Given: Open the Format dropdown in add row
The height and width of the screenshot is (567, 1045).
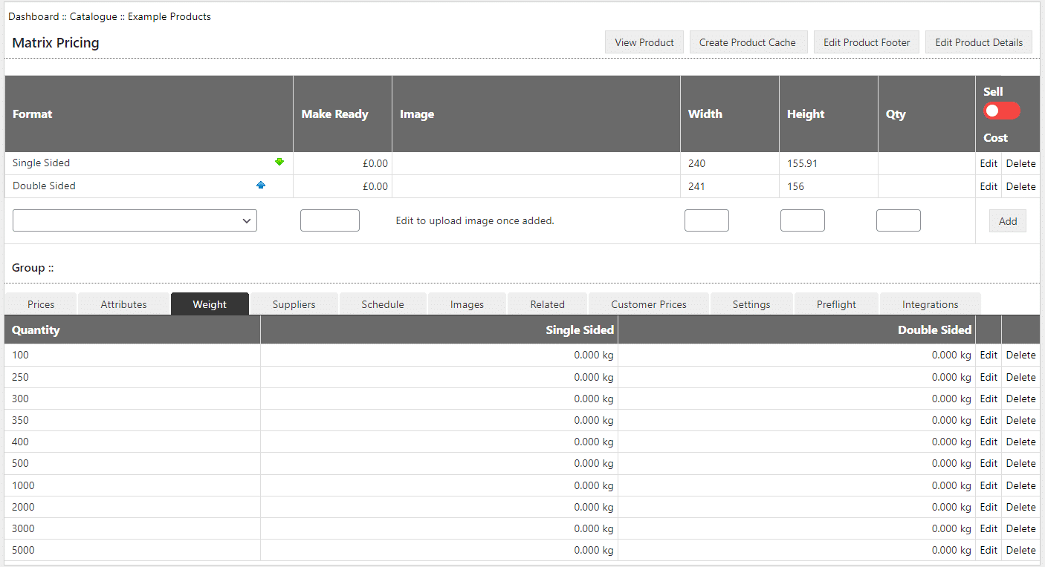Looking at the screenshot, I should (x=135, y=220).
